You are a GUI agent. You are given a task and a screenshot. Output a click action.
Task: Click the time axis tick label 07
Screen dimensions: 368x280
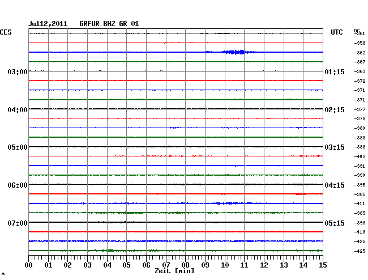click(x=166, y=265)
